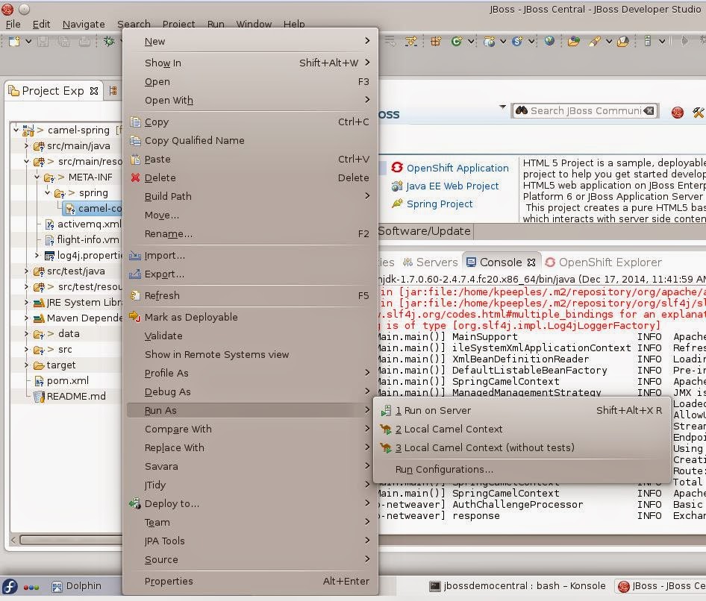The image size is (706, 601).
Task: Open Dolphin from the taskbar
Action: point(77,586)
